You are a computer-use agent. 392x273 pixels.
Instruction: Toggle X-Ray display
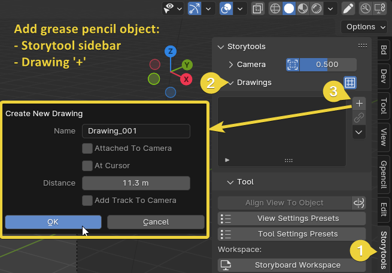[258, 9]
